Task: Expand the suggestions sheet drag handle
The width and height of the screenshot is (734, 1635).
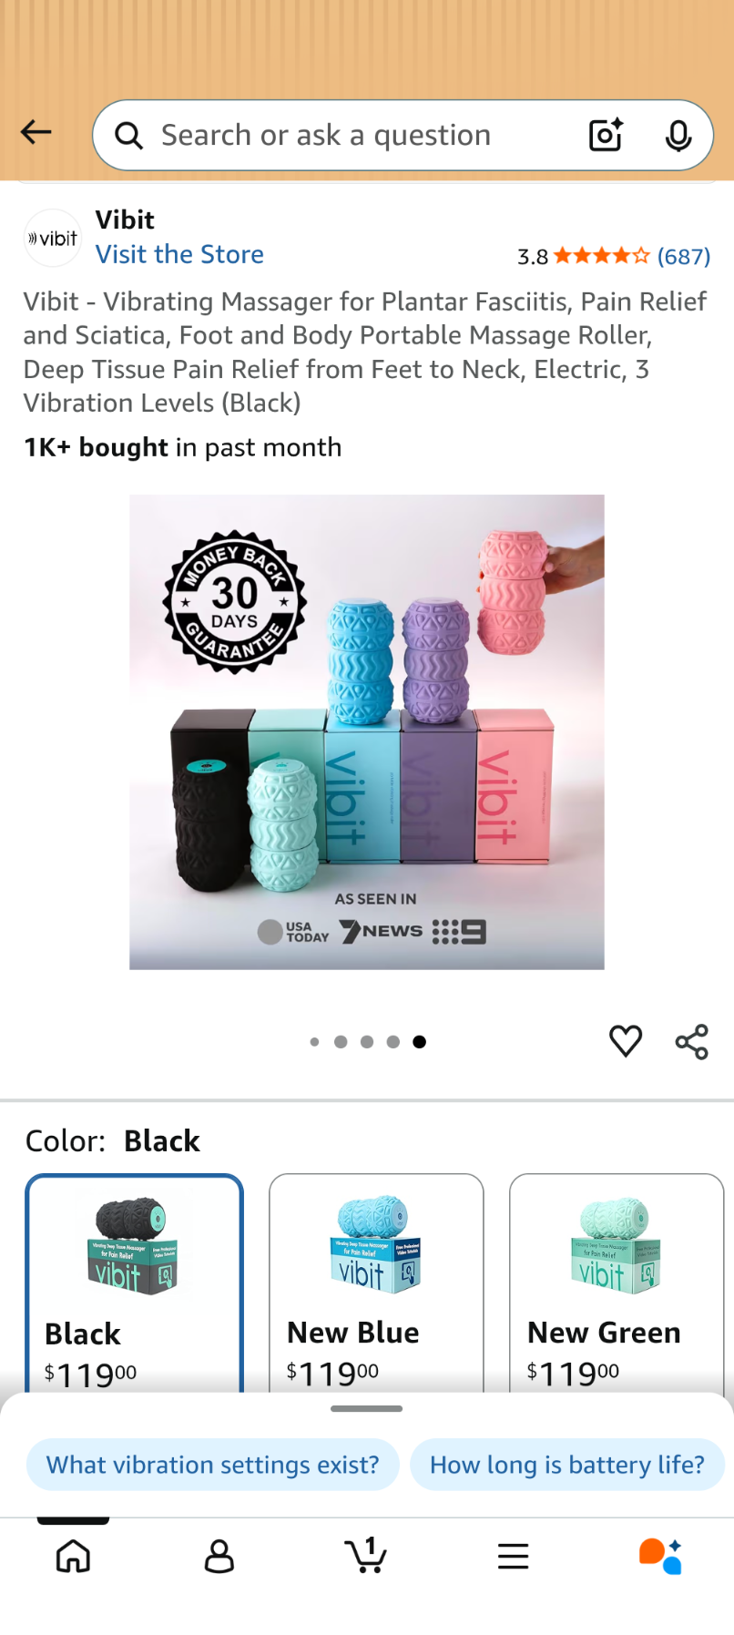Action: click(x=367, y=1408)
